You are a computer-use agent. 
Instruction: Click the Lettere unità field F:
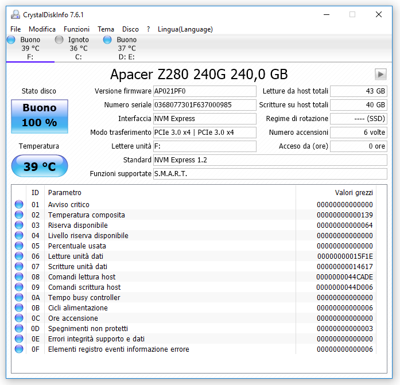click(205, 146)
